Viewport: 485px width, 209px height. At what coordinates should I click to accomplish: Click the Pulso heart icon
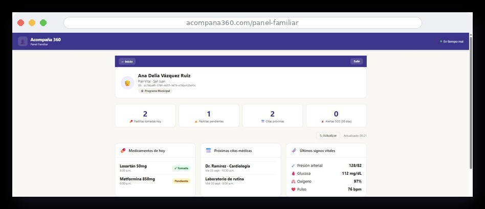pos(294,190)
